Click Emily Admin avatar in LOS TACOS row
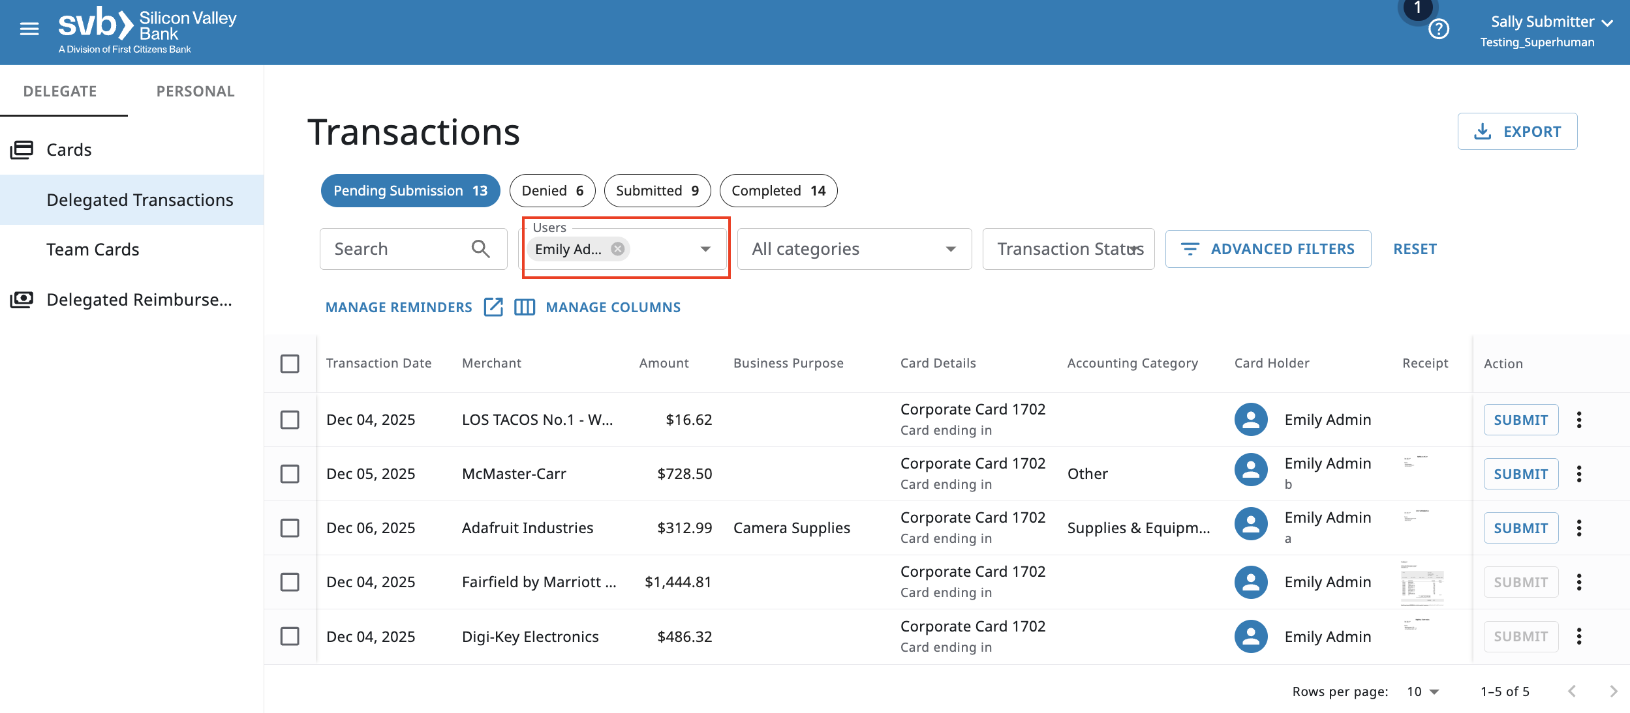 click(1251, 420)
